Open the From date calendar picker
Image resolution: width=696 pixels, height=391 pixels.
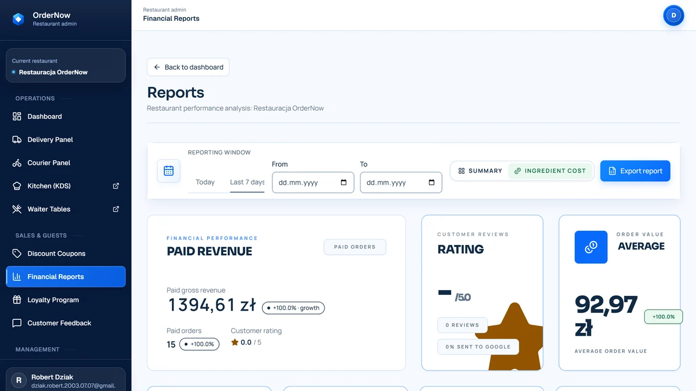(344, 182)
